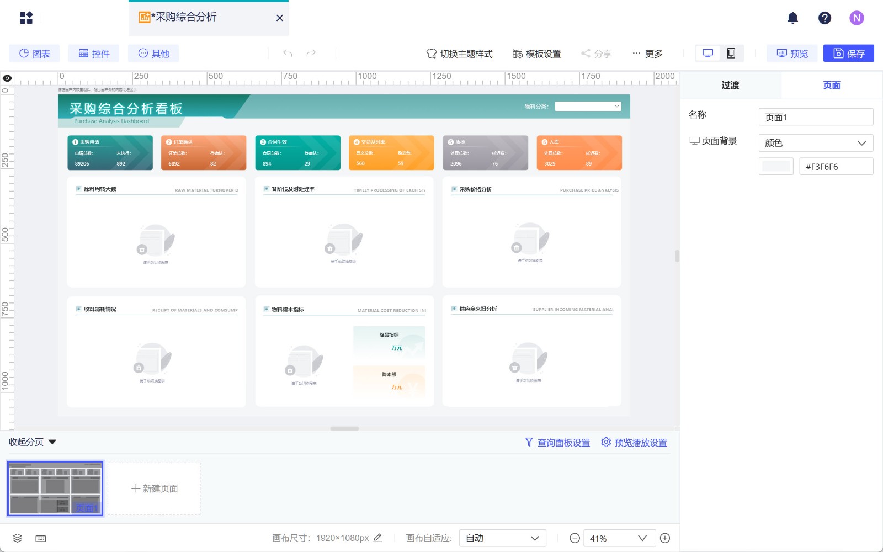Click the 降本额 indicator tile
The height and width of the screenshot is (552, 883).
coord(389,381)
